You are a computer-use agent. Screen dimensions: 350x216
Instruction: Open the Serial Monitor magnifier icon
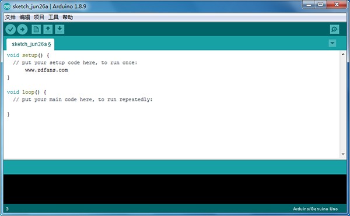pos(334,29)
